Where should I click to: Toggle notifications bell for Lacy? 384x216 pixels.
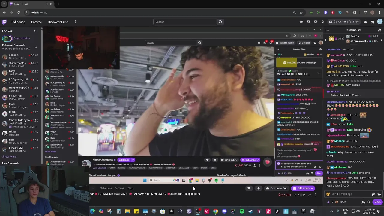tap(259, 188)
